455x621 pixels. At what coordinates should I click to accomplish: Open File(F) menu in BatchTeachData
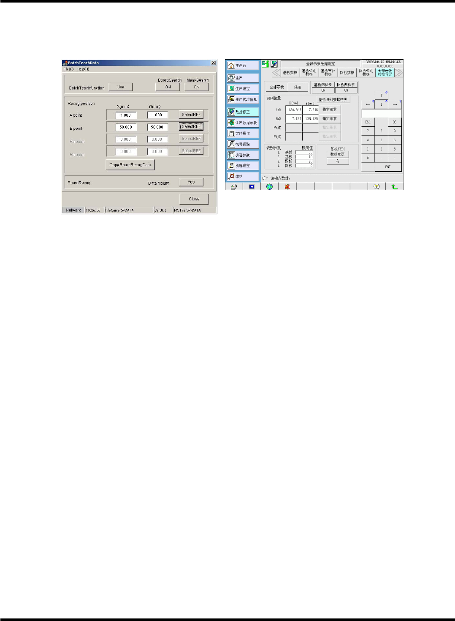point(68,69)
